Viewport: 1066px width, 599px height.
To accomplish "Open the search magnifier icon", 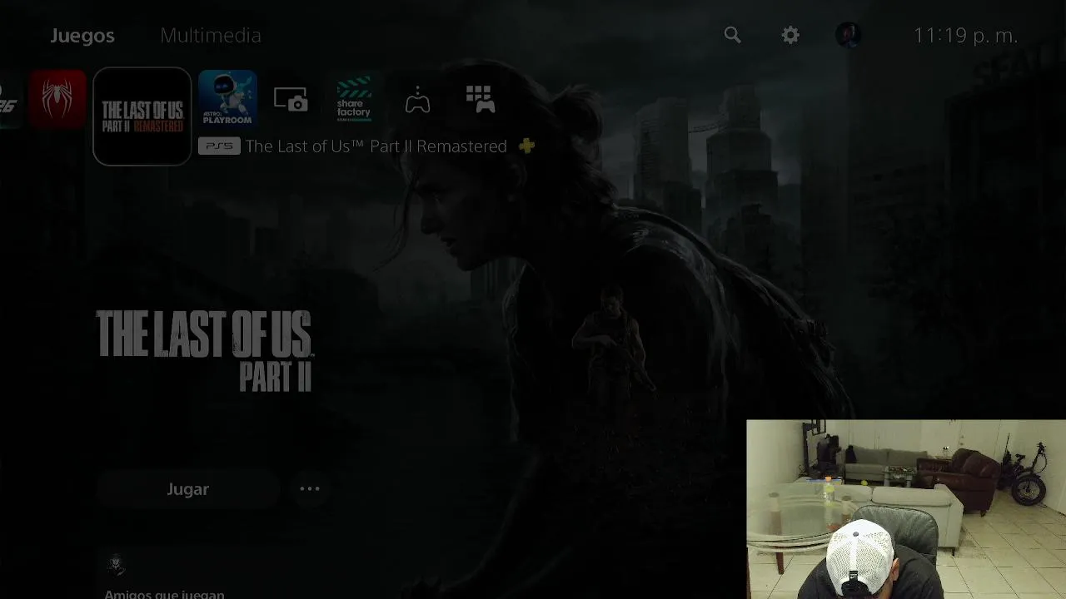I will [x=732, y=35].
